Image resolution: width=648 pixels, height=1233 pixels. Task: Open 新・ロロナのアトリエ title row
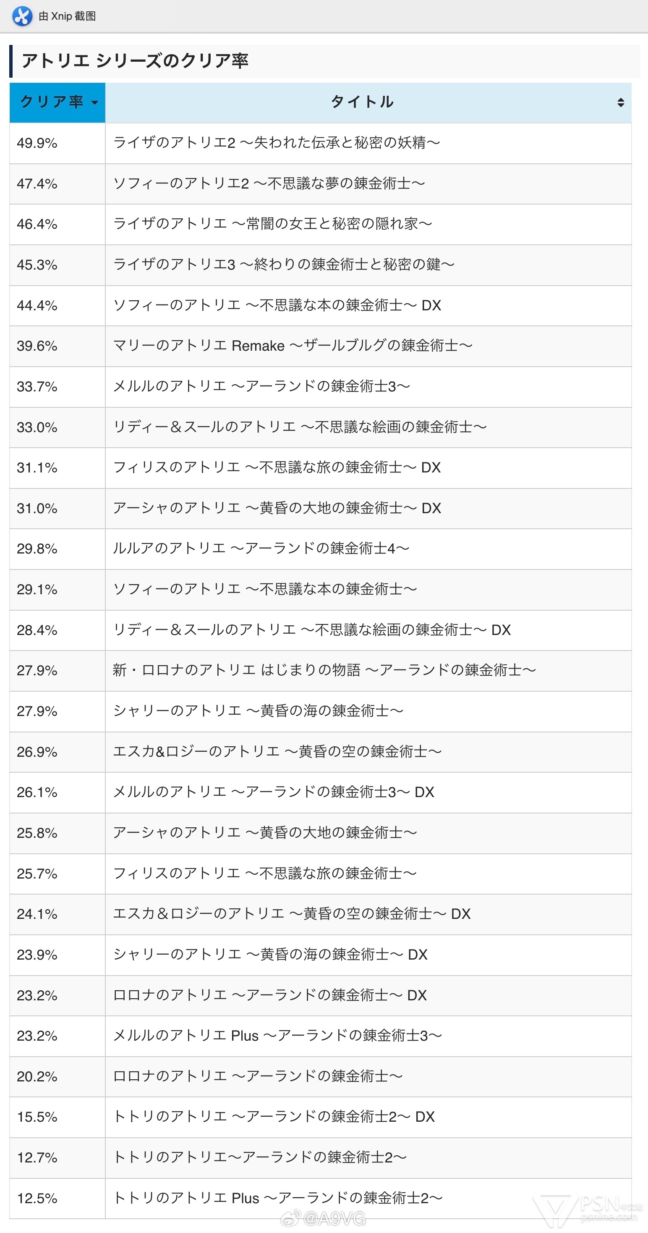click(x=324, y=670)
